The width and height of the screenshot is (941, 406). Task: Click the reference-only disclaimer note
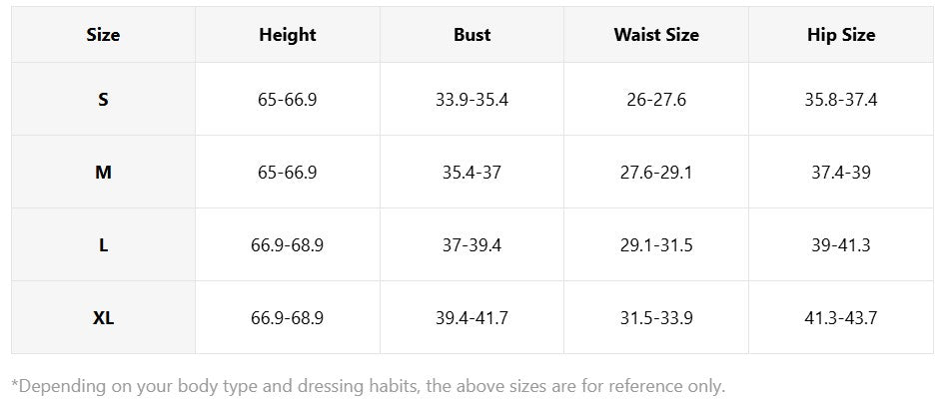pyautogui.click(x=368, y=386)
